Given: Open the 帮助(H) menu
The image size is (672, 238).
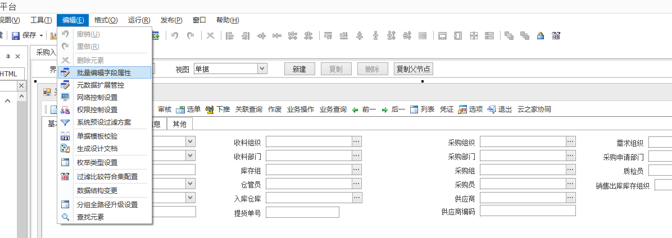Looking at the screenshot, I should point(228,20).
